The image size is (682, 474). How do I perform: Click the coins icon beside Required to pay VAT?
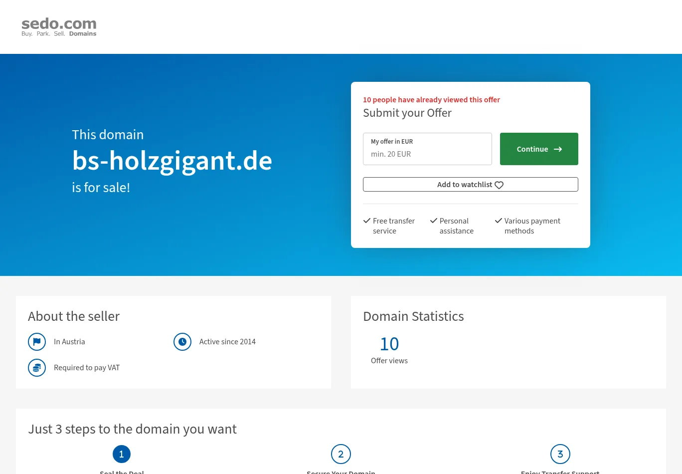pyautogui.click(x=37, y=368)
